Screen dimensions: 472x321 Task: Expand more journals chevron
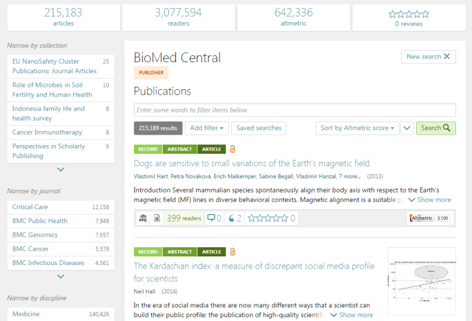pos(61,277)
